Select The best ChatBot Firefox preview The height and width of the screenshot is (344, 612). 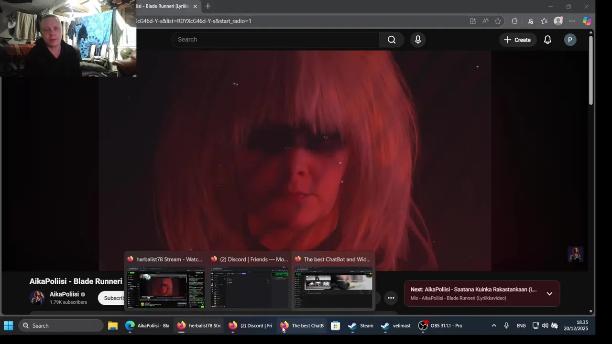[x=333, y=280]
